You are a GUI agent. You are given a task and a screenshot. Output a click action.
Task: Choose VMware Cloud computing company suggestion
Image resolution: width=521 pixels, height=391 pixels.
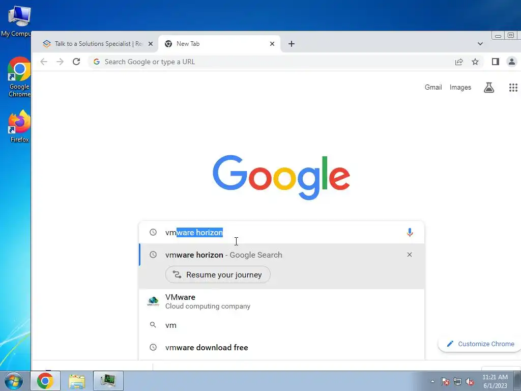click(281, 301)
